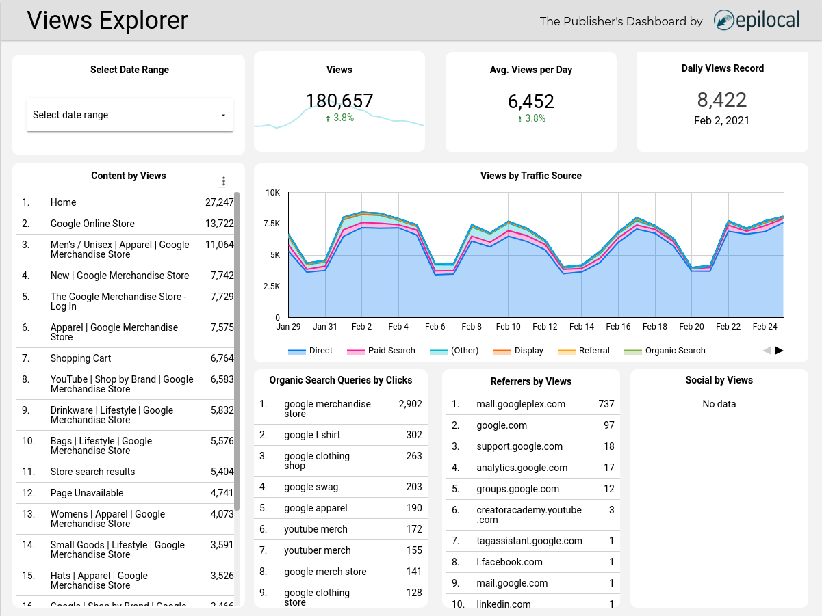Click the epilocal logo in the header
822x616 pixels.
(x=756, y=21)
